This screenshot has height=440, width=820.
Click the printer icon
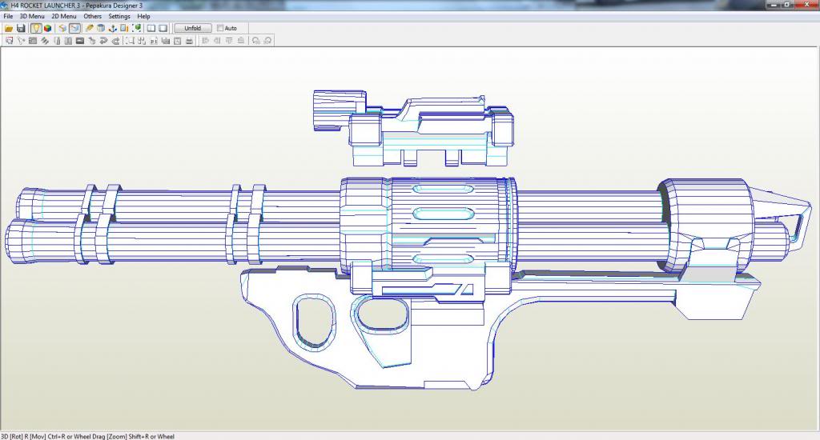point(189,41)
